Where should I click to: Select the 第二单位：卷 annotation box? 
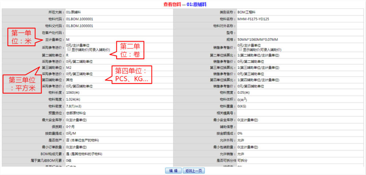click(x=130, y=50)
